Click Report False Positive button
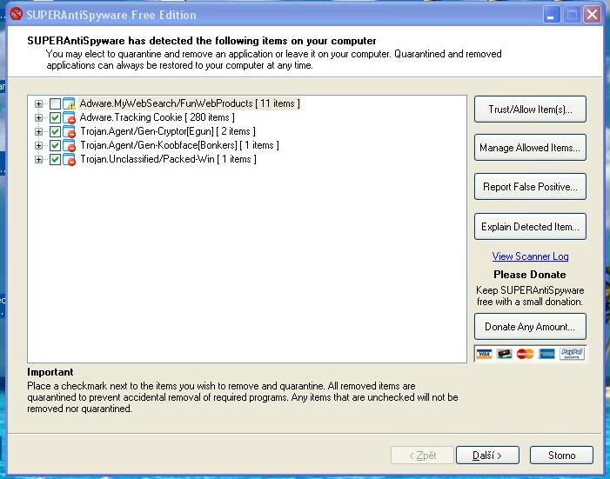The width and height of the screenshot is (610, 479). tap(530, 187)
